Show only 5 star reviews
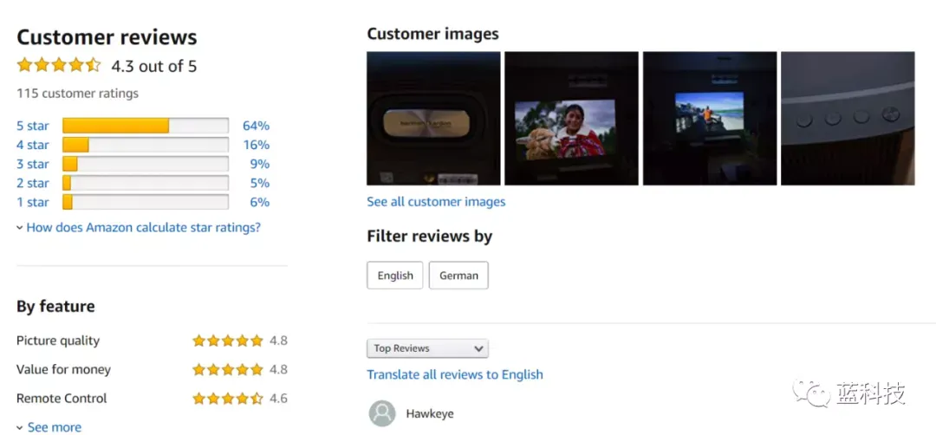This screenshot has height=435, width=936. click(x=33, y=126)
